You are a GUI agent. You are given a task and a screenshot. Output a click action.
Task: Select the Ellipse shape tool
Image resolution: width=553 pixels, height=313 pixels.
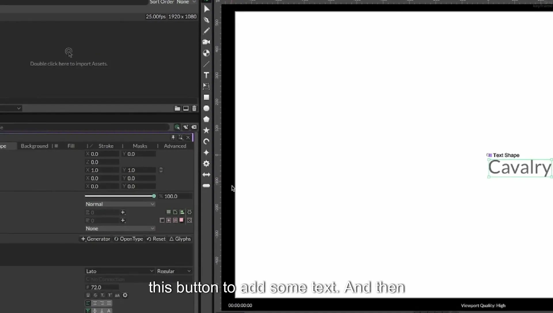click(x=206, y=108)
